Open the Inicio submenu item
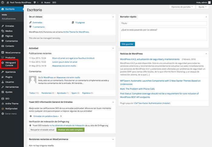Image resolution: width=212 pixels, height=147 pixels. (x=4, y=15)
